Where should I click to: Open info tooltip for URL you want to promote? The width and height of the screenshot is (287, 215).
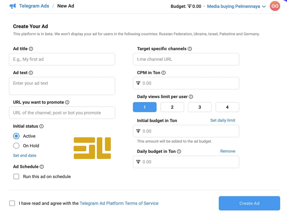(x=67, y=102)
